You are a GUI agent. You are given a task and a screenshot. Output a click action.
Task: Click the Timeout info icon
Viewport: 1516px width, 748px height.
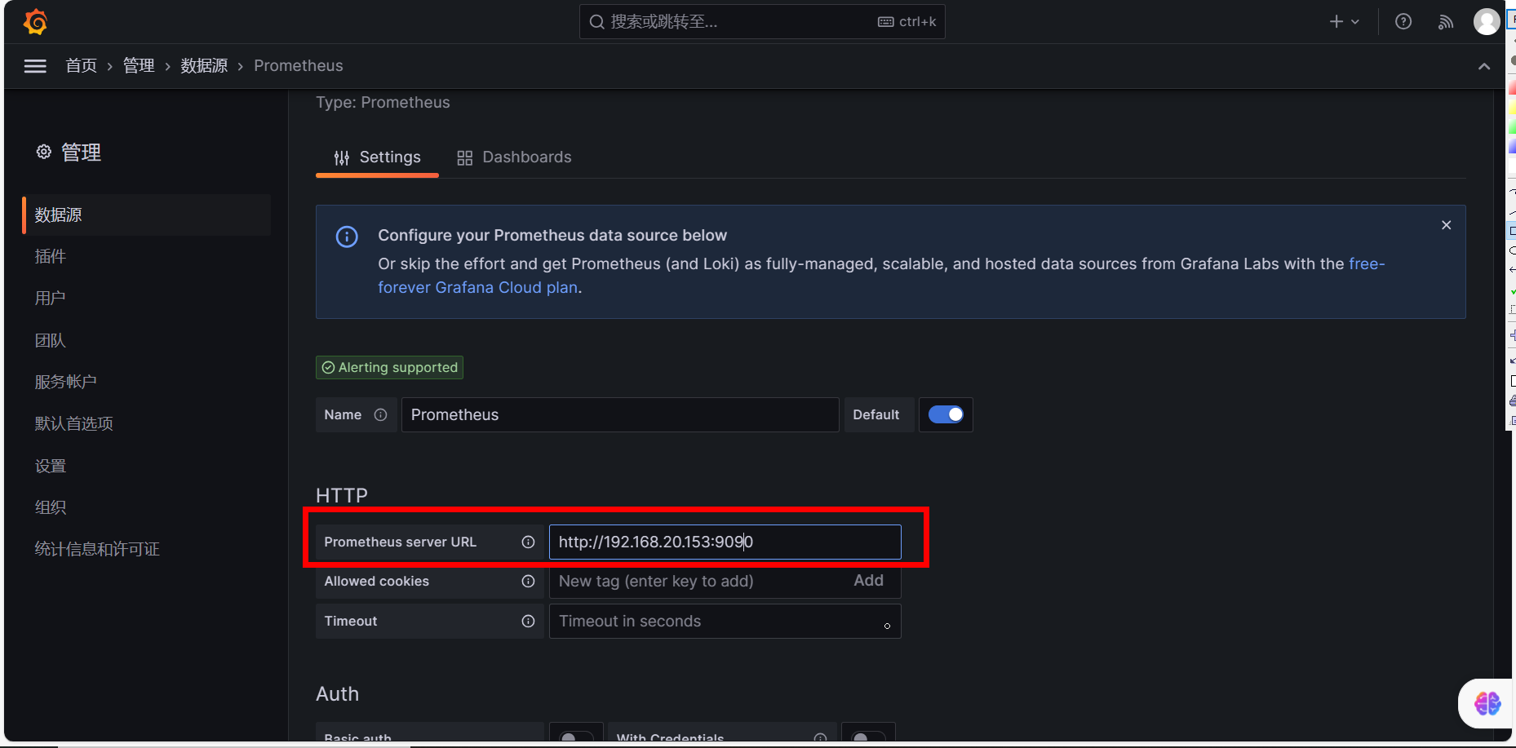pyautogui.click(x=528, y=622)
